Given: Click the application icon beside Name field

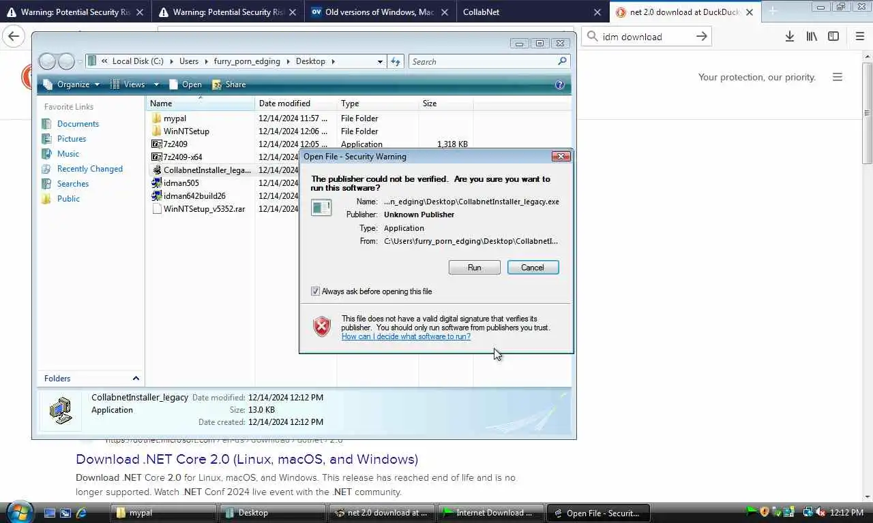Looking at the screenshot, I should coord(321,208).
